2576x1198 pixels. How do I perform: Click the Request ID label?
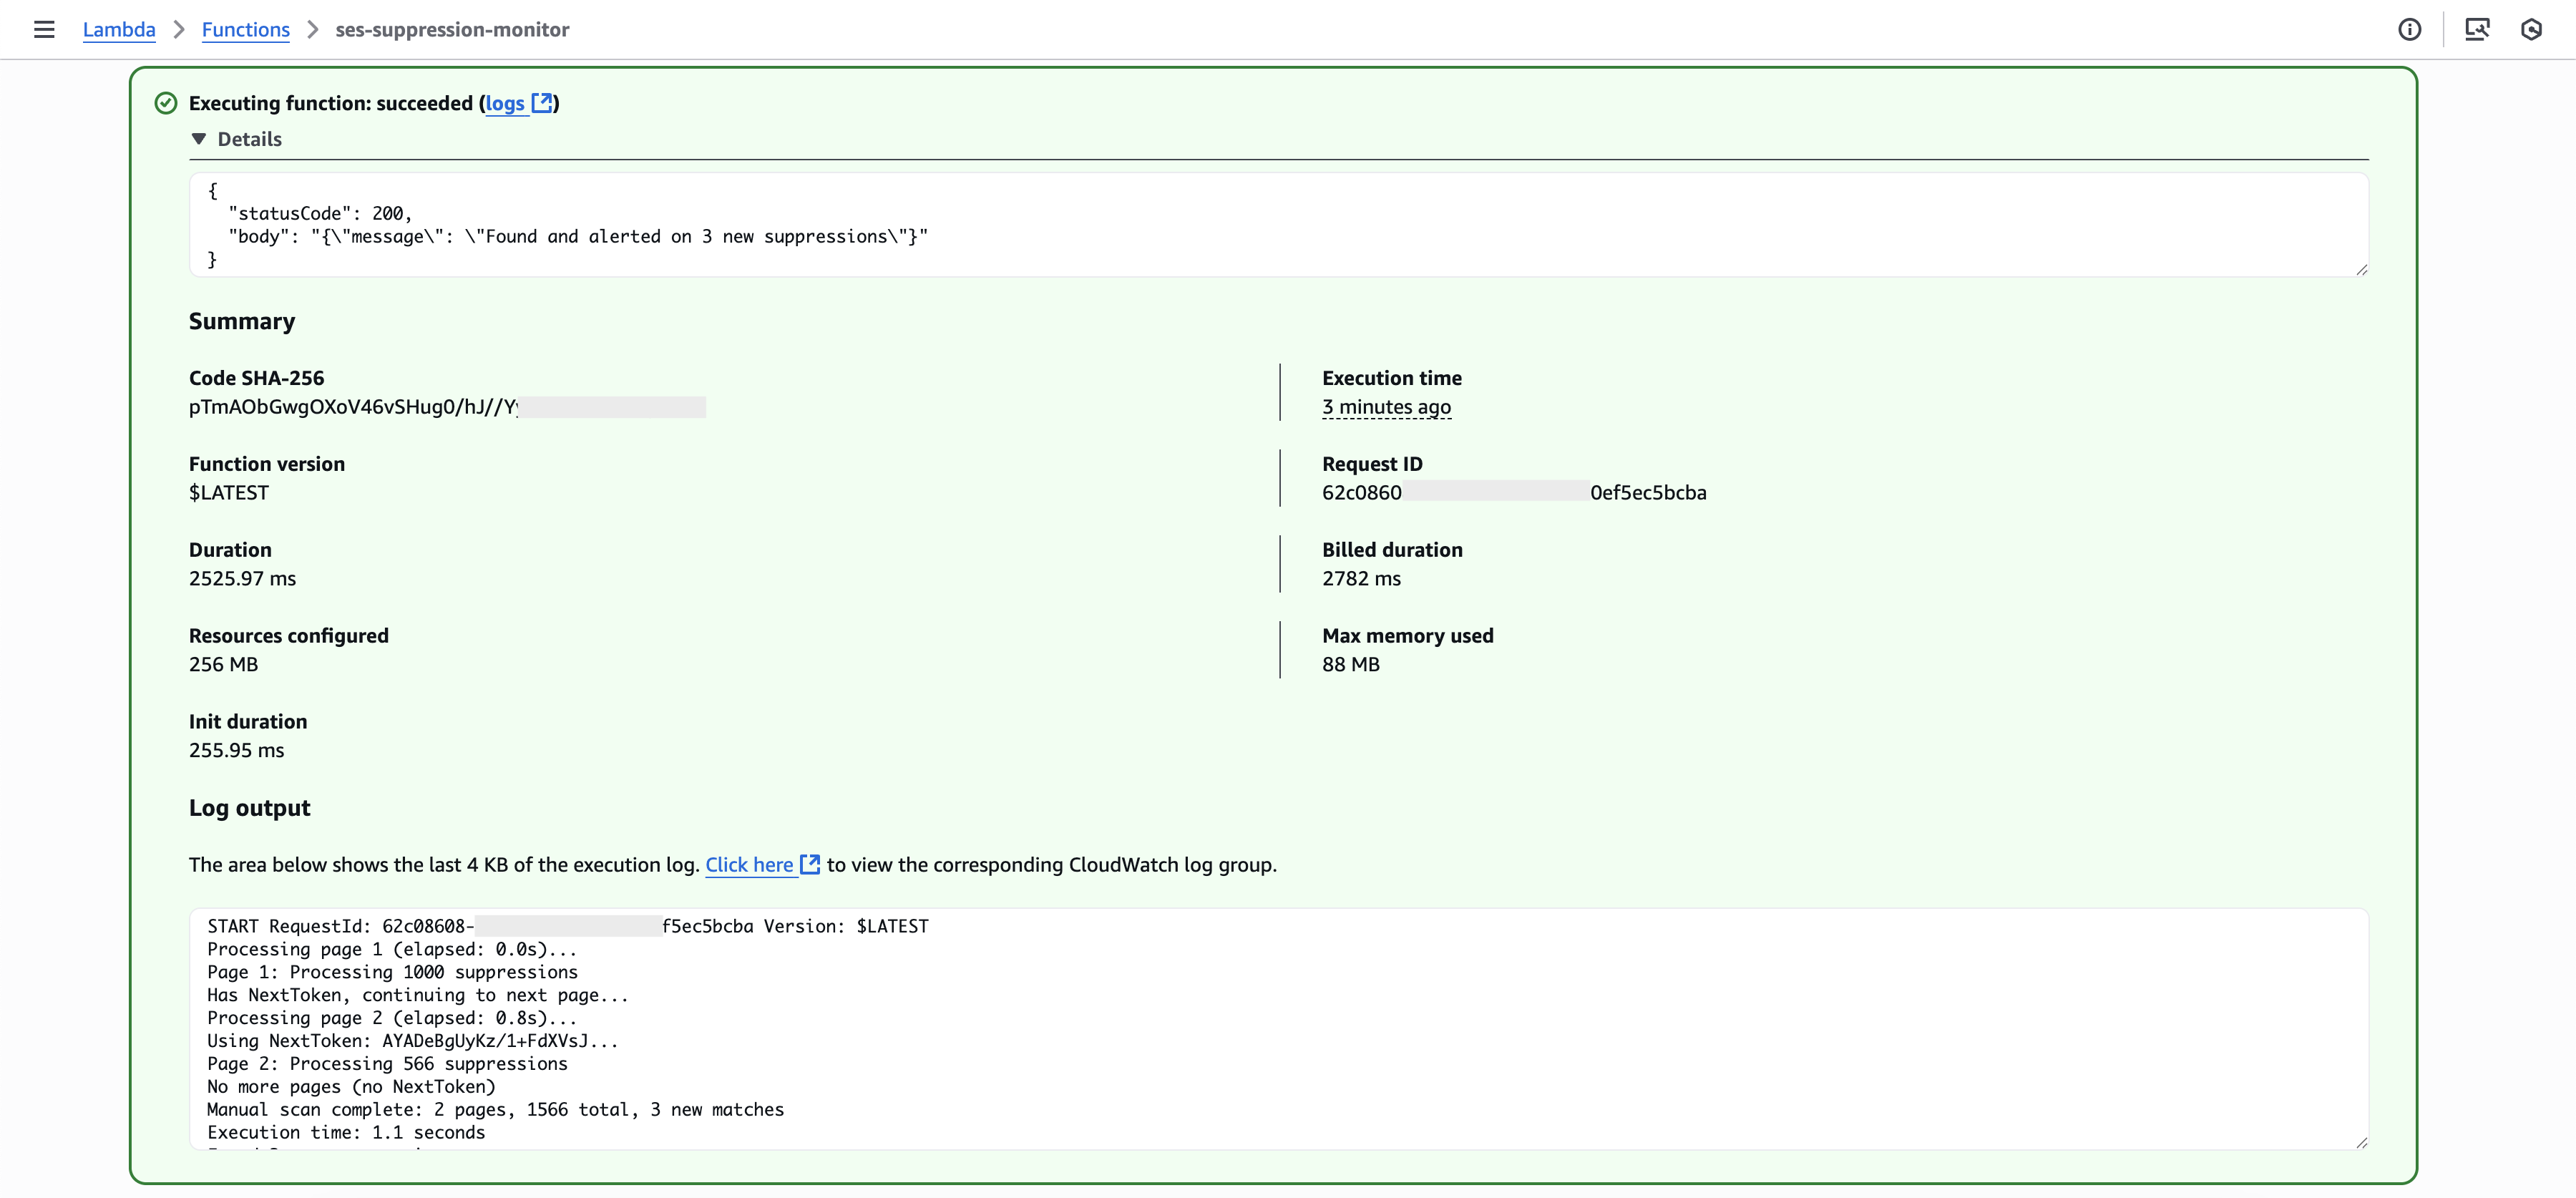pos(1372,464)
